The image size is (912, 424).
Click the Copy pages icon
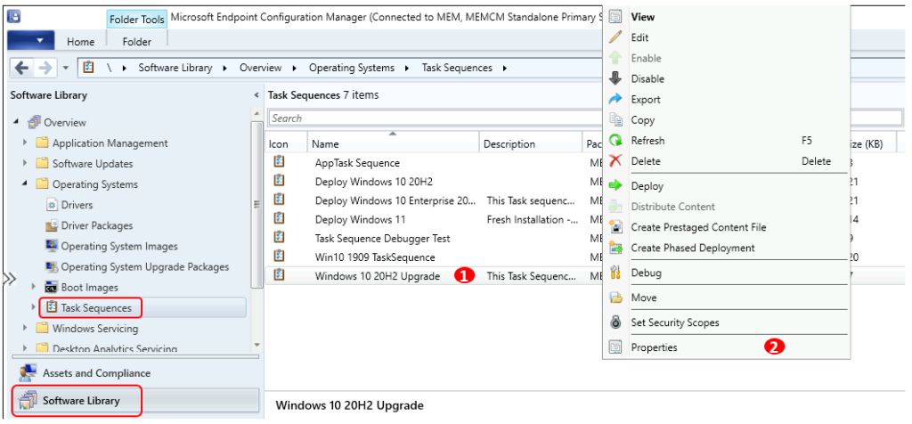[615, 120]
